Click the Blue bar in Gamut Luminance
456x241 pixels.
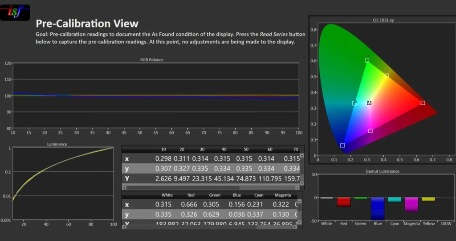click(378, 208)
